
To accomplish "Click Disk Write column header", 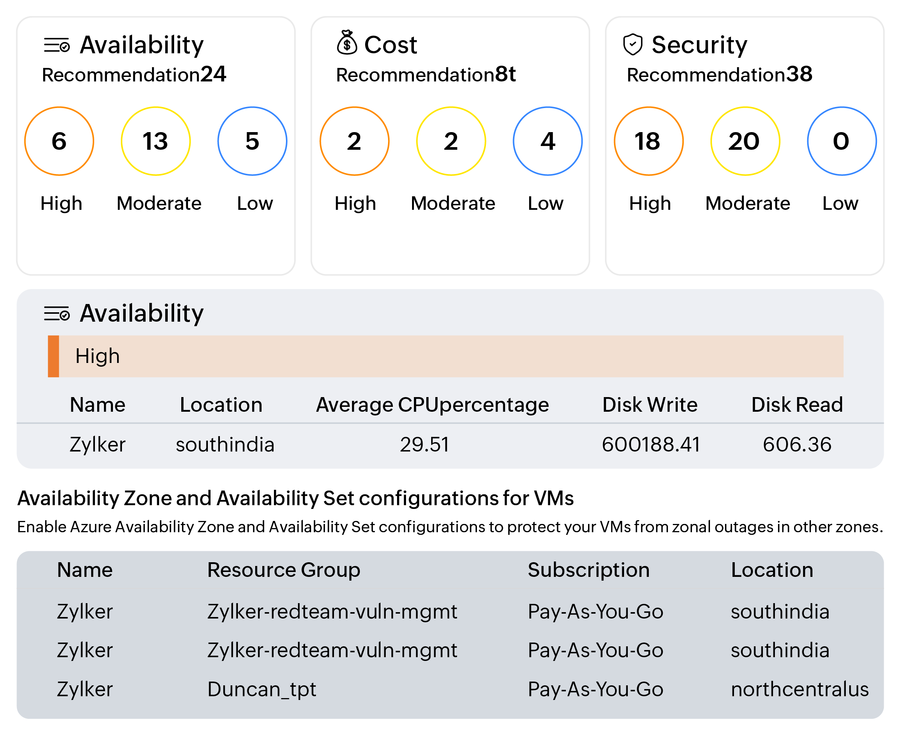I will click(x=650, y=405).
